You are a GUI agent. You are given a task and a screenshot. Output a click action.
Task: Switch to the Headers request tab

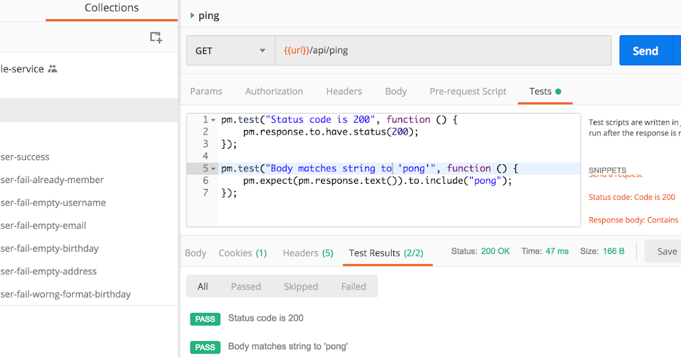tap(344, 91)
